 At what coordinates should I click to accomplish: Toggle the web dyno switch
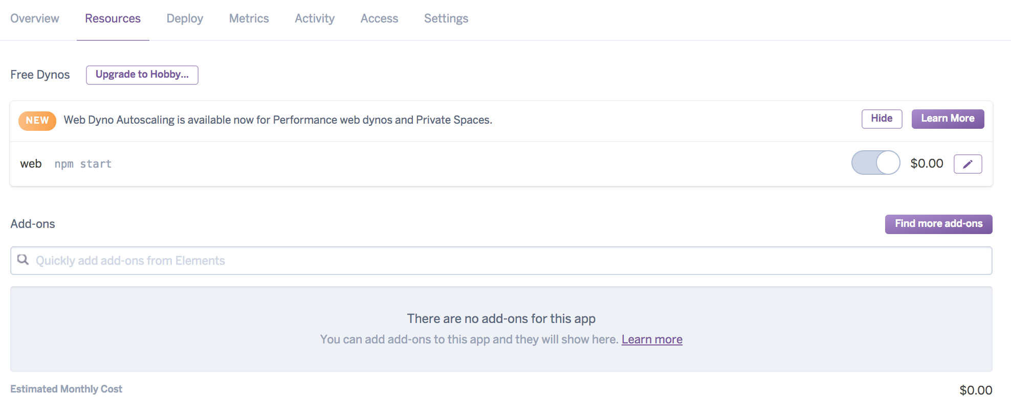[875, 163]
